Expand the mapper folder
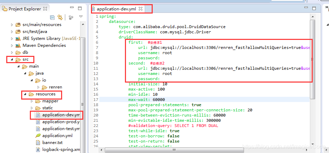The height and width of the screenshot is (153, 329). (x=32, y=101)
